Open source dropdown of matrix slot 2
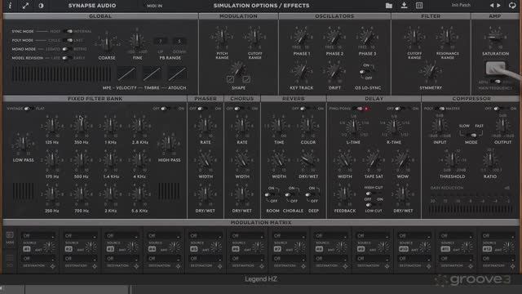522x294 pixels. (x=80, y=236)
